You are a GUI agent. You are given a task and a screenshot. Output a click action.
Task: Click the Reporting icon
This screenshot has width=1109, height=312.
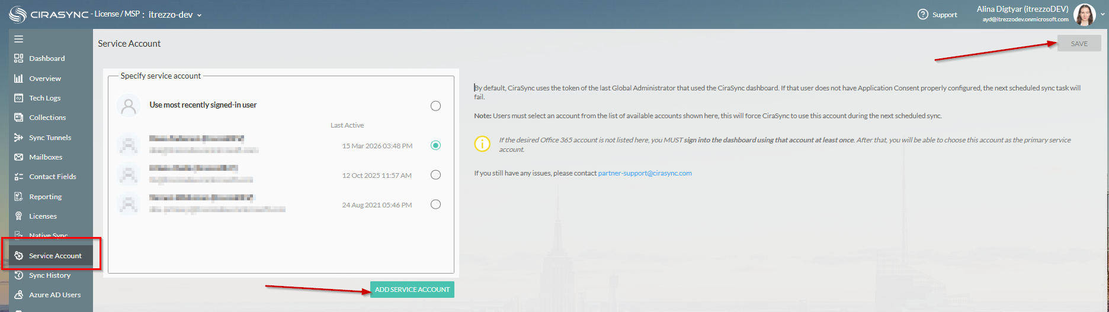point(18,196)
